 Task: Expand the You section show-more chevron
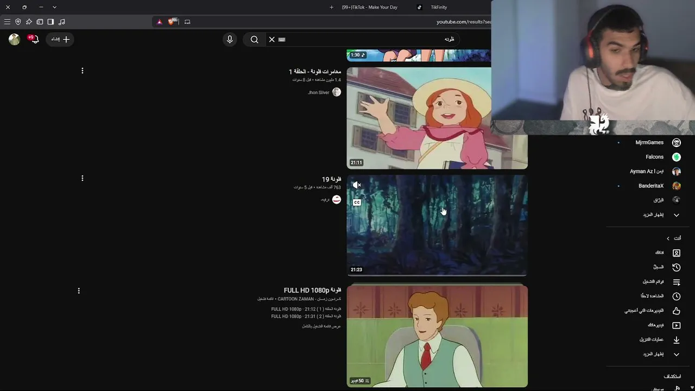point(677,354)
